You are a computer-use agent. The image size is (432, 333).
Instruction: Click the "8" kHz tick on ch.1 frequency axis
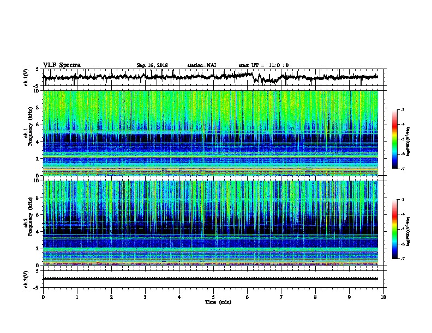(x=38, y=108)
